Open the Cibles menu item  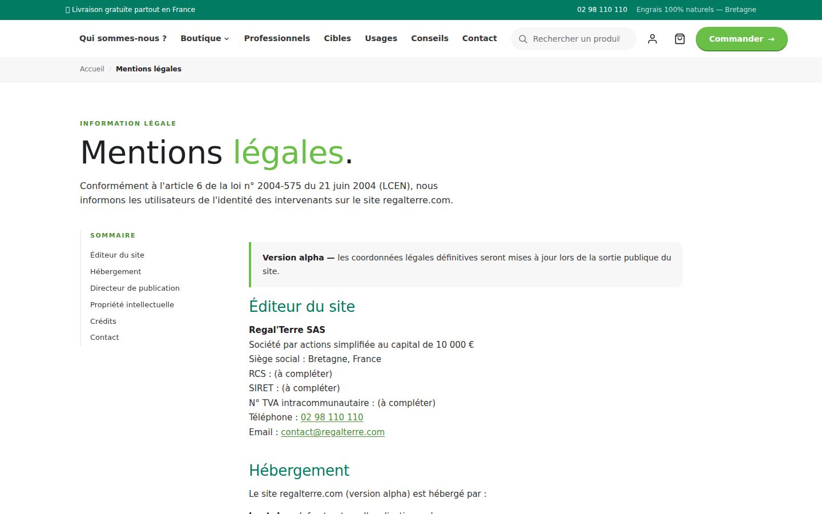click(x=337, y=38)
